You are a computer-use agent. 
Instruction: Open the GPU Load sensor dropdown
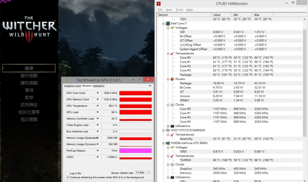click(x=97, y=112)
